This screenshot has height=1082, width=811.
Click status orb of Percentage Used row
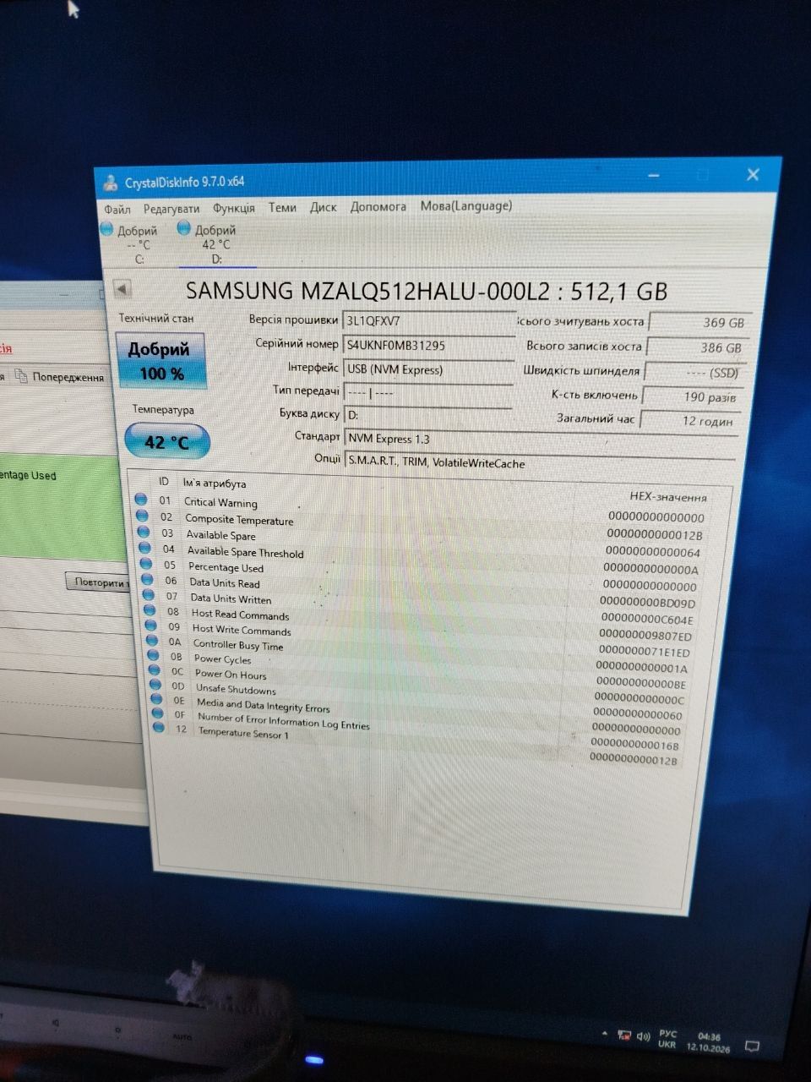pos(146,564)
